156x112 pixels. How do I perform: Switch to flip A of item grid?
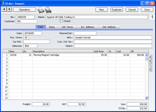150,57
